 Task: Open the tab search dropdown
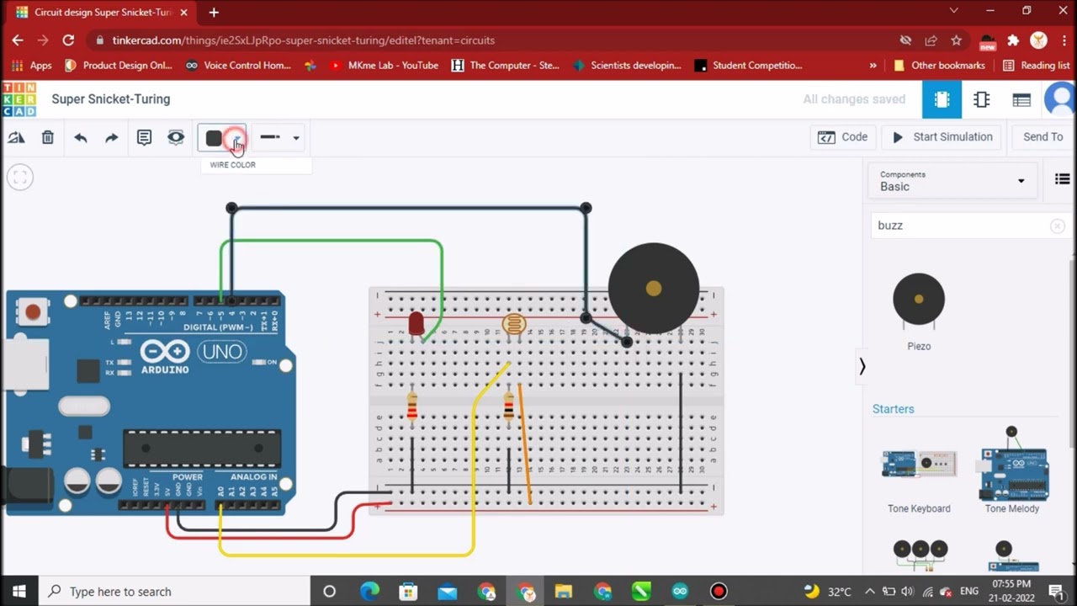pos(953,11)
